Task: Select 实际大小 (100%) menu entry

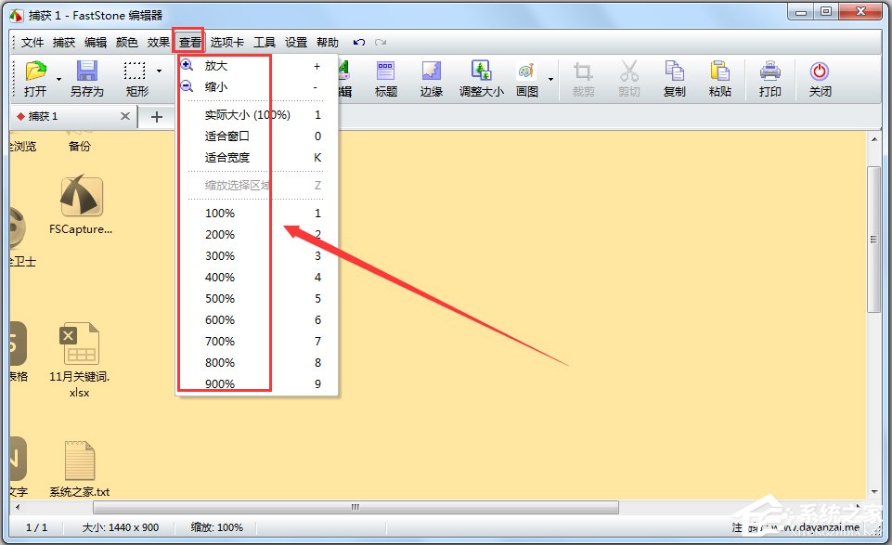Action: 257,115
